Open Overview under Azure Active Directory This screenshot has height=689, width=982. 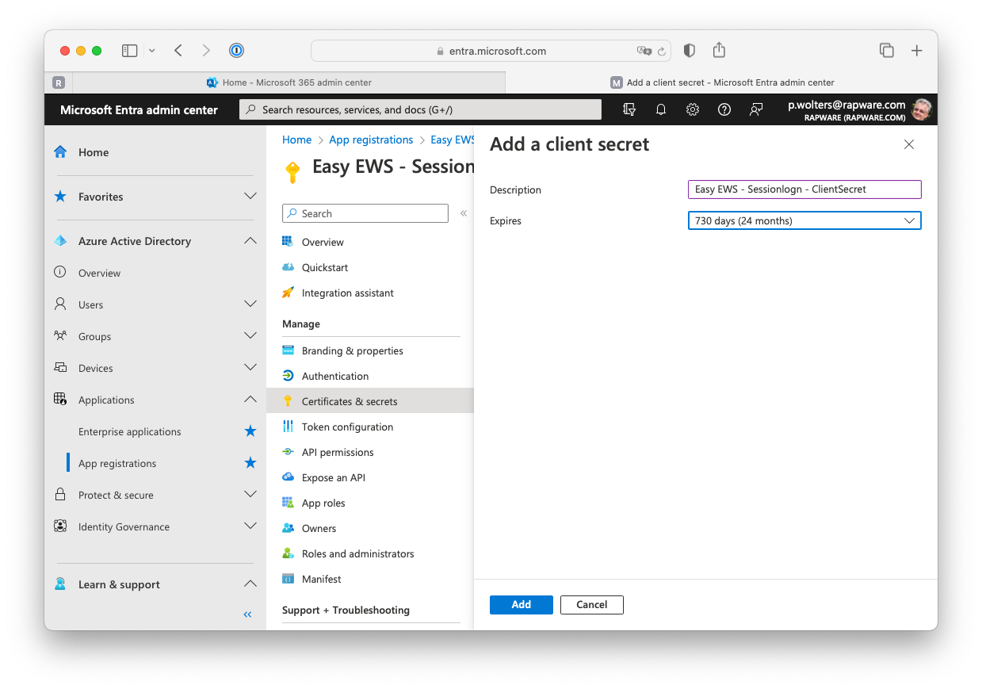point(99,273)
